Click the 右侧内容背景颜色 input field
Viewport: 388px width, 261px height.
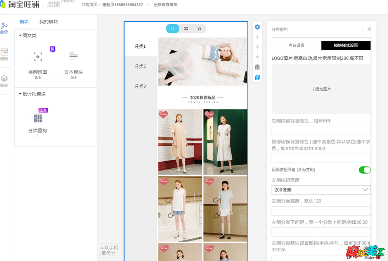[321, 130]
